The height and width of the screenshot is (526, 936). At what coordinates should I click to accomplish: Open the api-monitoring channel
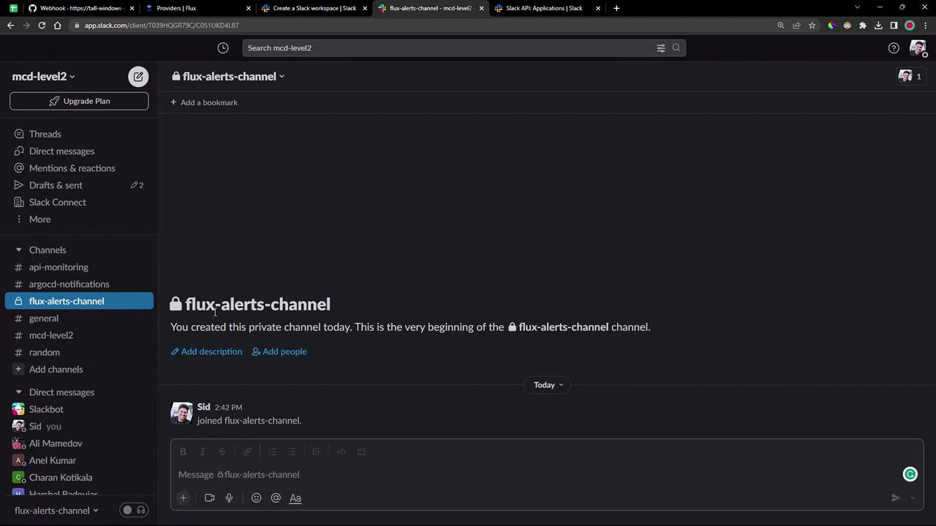click(58, 267)
